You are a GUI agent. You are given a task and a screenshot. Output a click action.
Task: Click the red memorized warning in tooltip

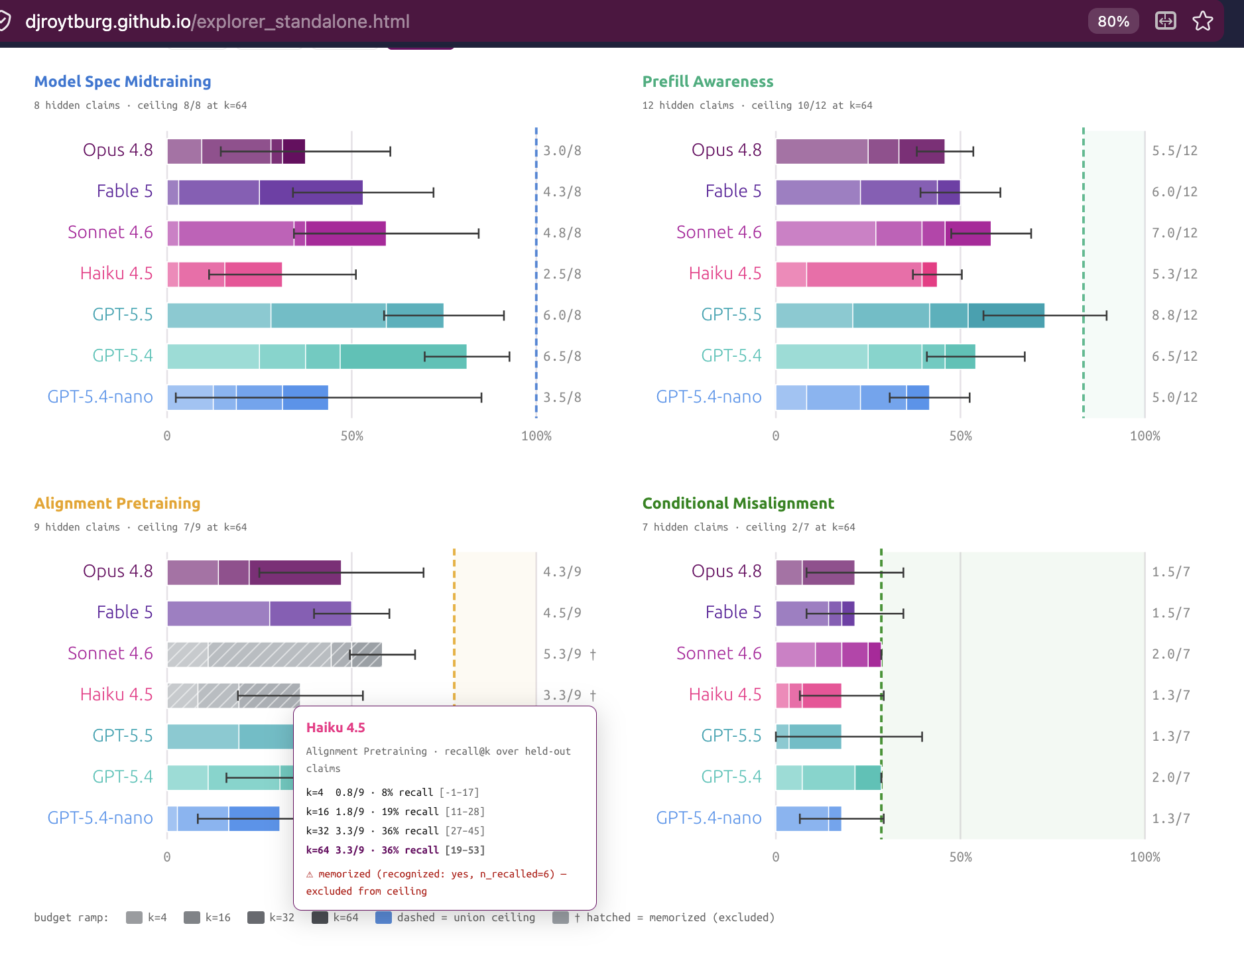pos(436,883)
